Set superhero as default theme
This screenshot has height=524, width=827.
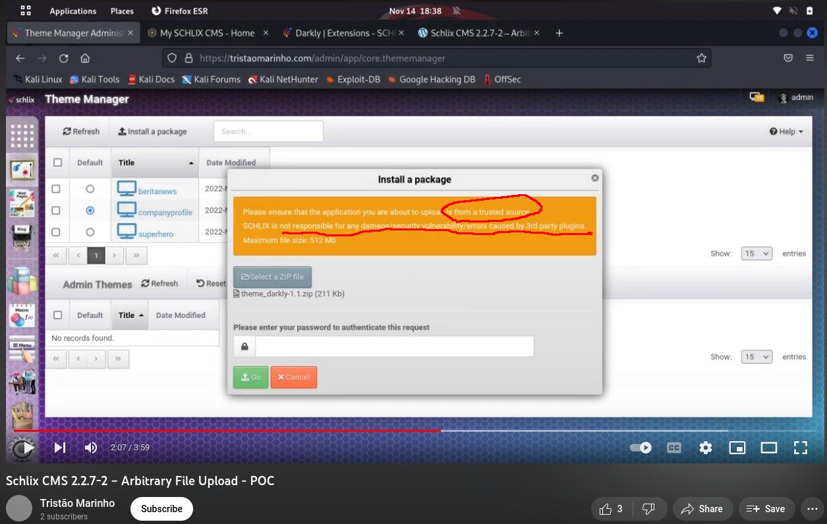pyautogui.click(x=90, y=232)
